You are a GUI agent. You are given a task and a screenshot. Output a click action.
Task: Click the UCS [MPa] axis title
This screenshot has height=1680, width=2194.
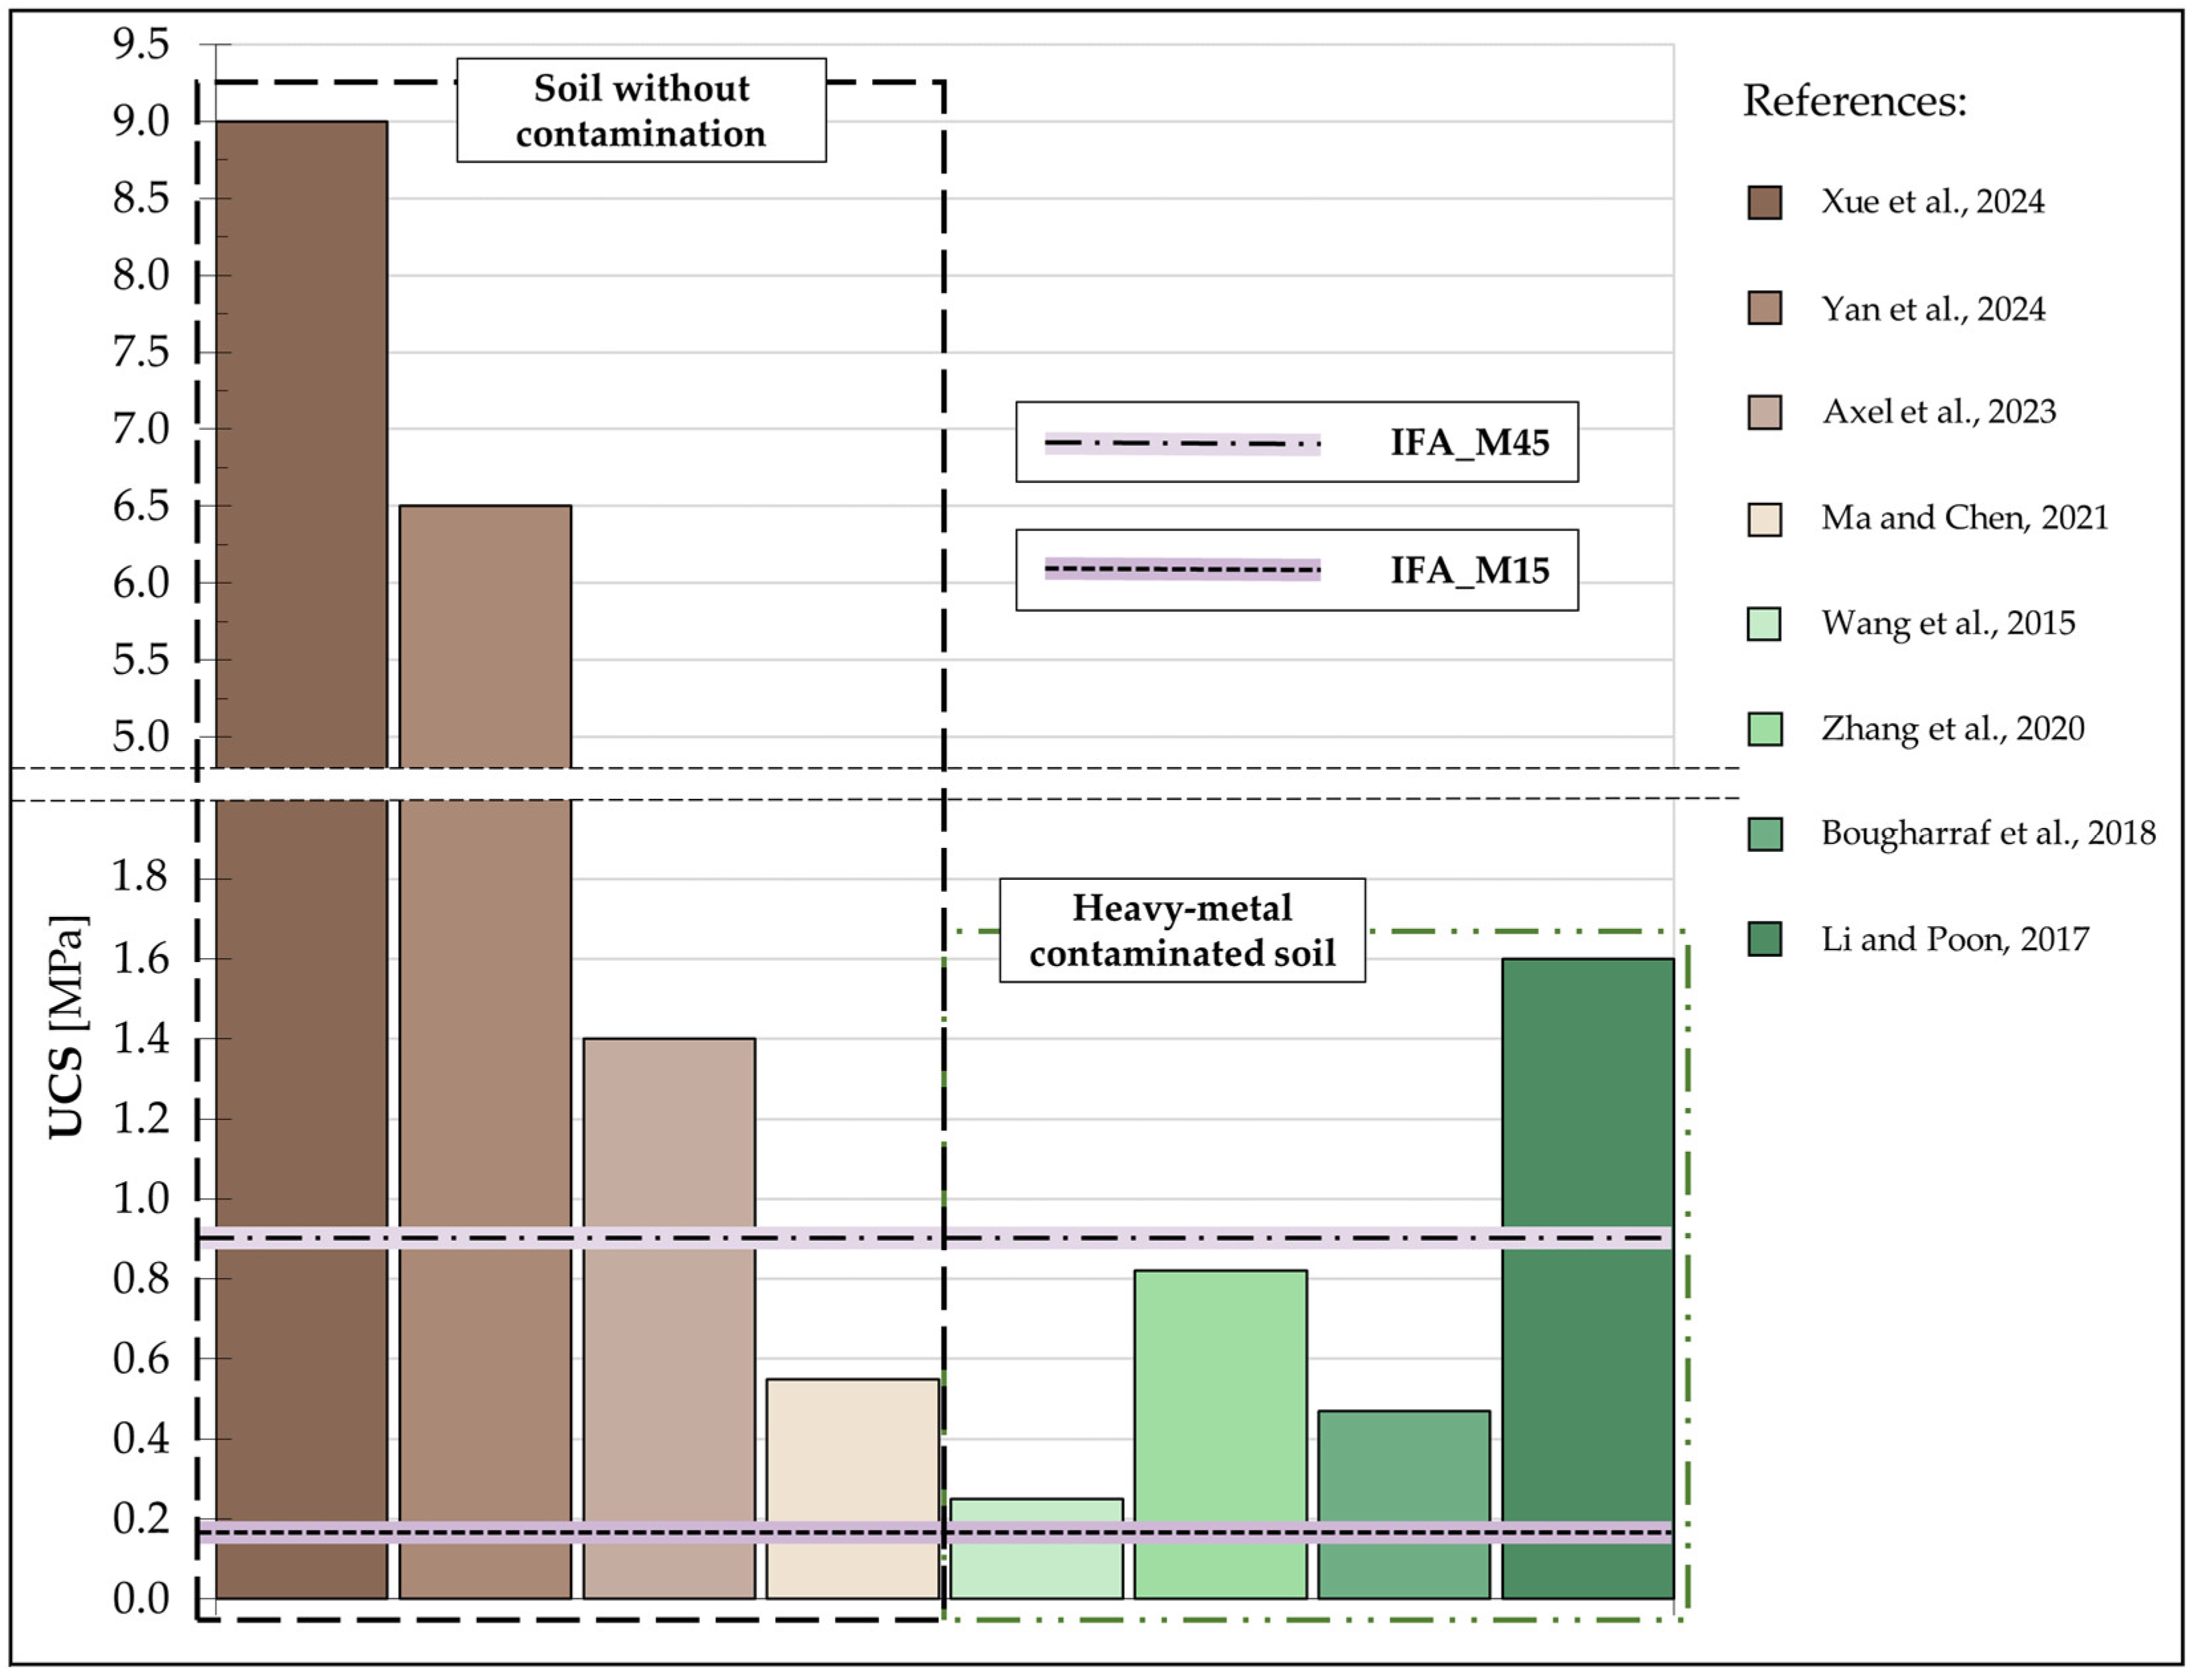68,1026
